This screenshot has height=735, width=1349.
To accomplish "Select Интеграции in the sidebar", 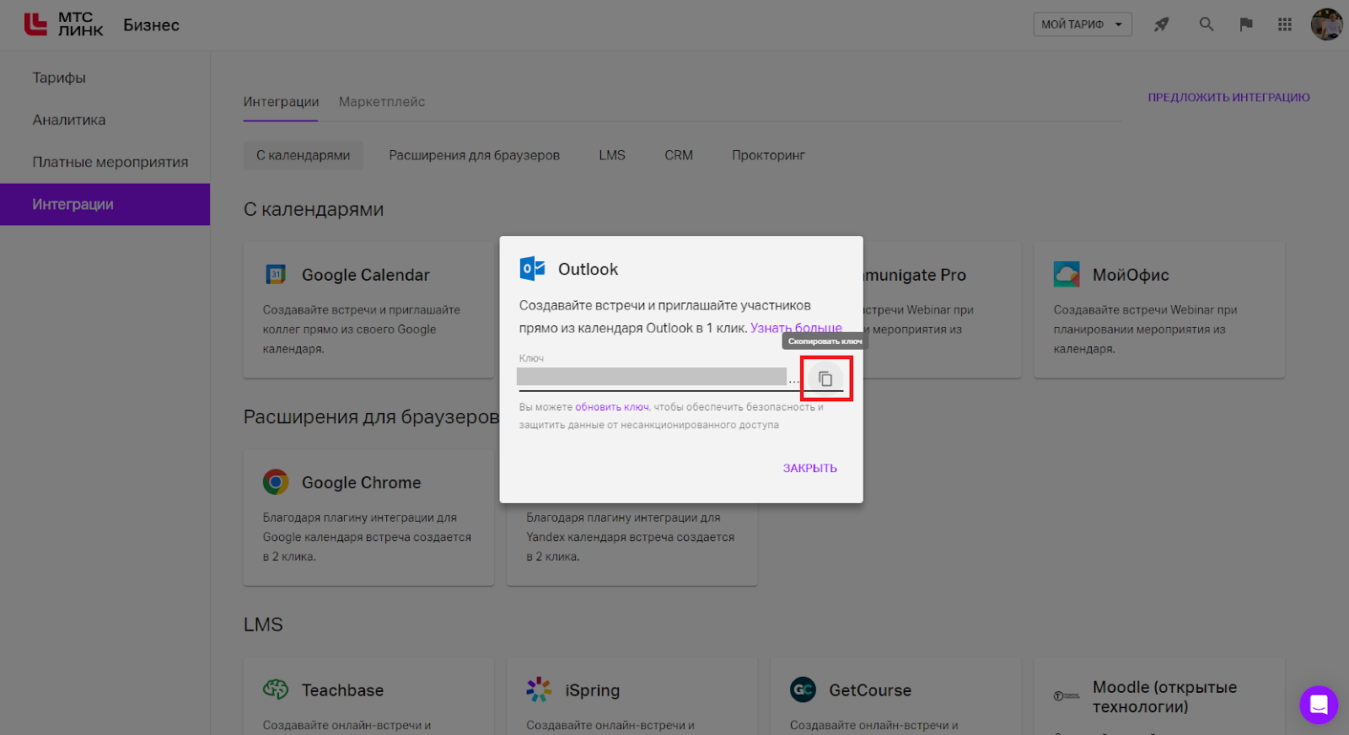I will [x=105, y=204].
